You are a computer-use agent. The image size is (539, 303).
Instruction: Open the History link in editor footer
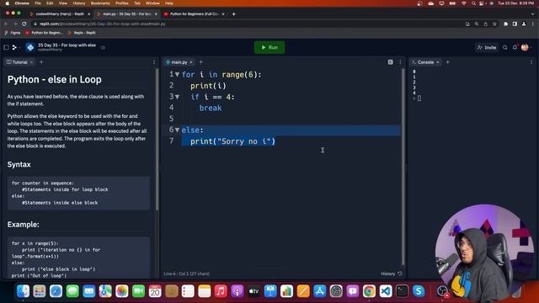click(x=392, y=274)
